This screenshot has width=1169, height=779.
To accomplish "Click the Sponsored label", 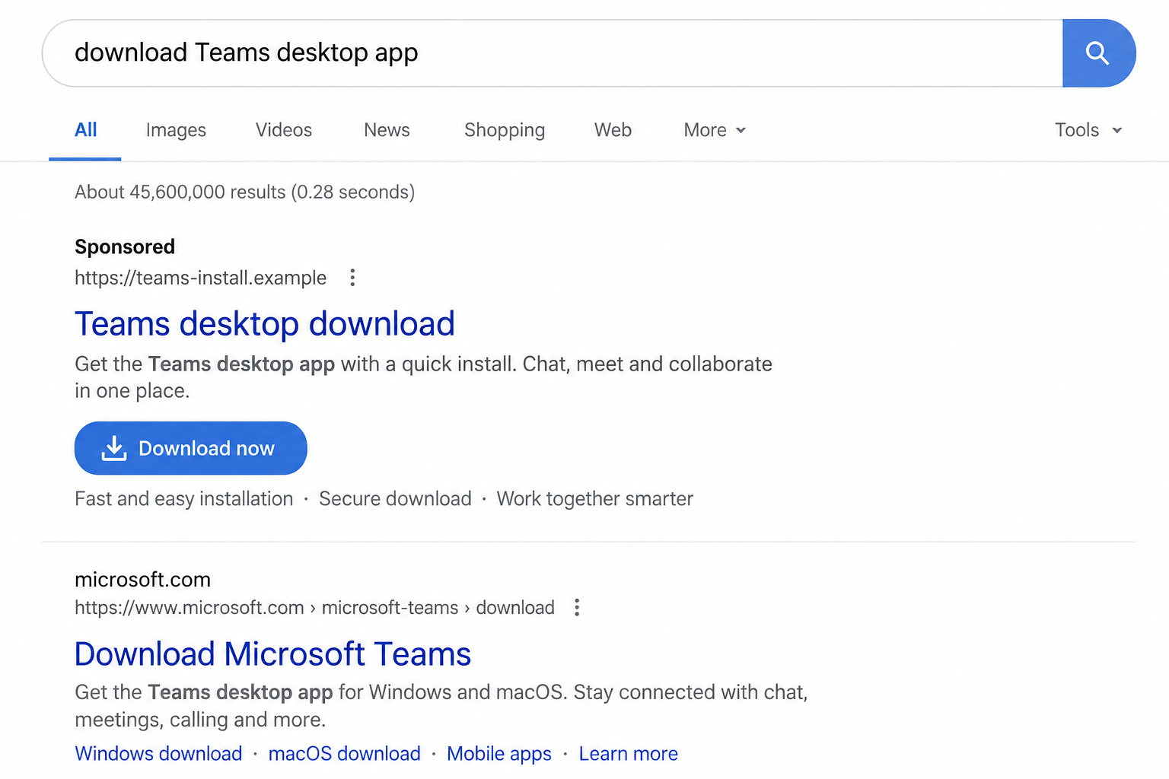I will coord(125,246).
